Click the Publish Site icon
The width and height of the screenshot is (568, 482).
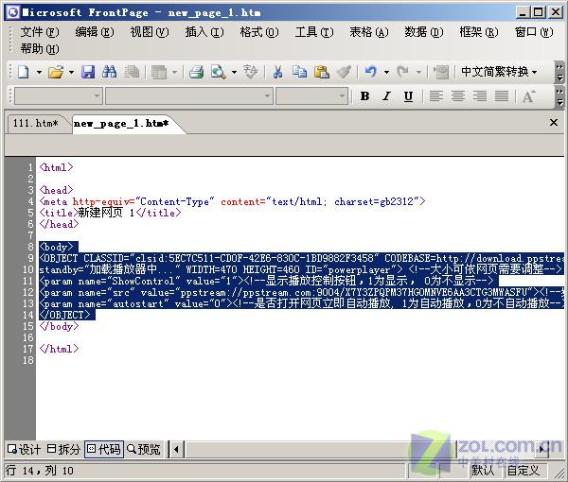[x=132, y=72]
